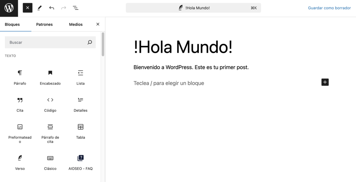Insert a Párrafo block
This screenshot has width=356, height=182.
click(x=20, y=77)
